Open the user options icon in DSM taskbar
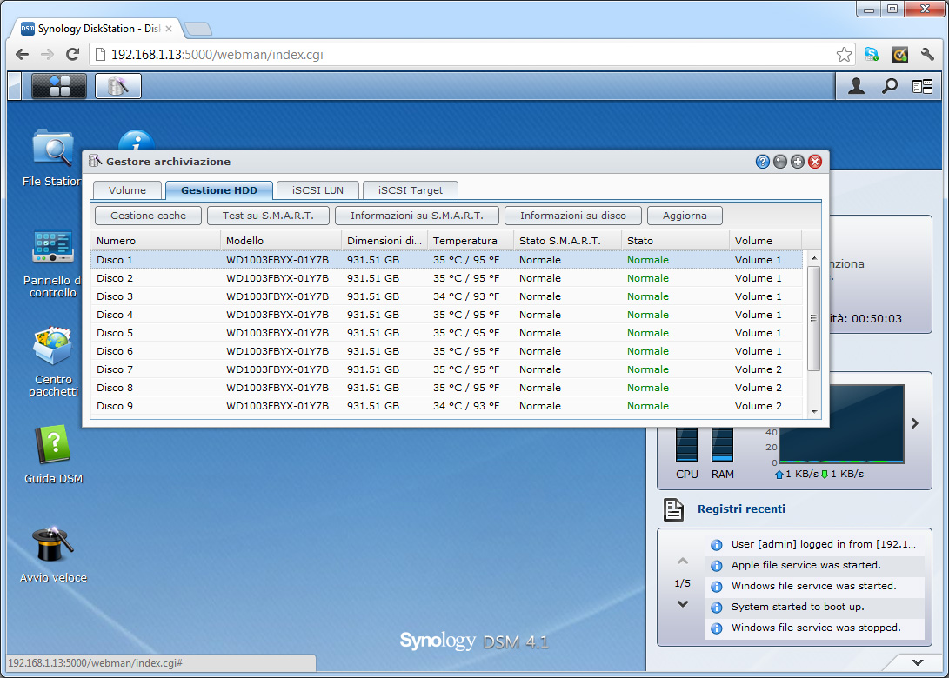Screen dimensions: 949x678 [x=856, y=86]
